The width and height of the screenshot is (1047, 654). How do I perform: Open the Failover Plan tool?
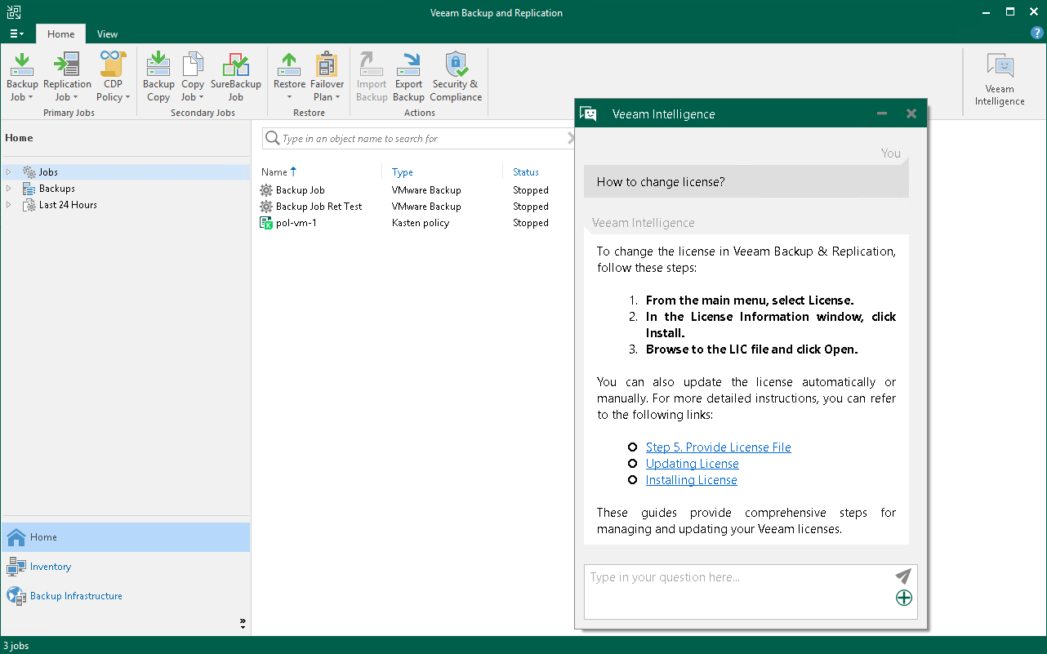327,78
